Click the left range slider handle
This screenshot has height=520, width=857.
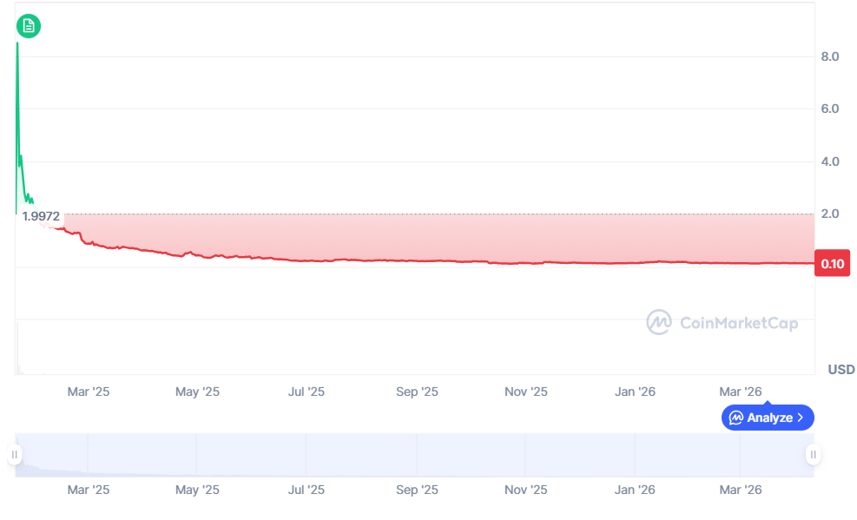[15, 454]
